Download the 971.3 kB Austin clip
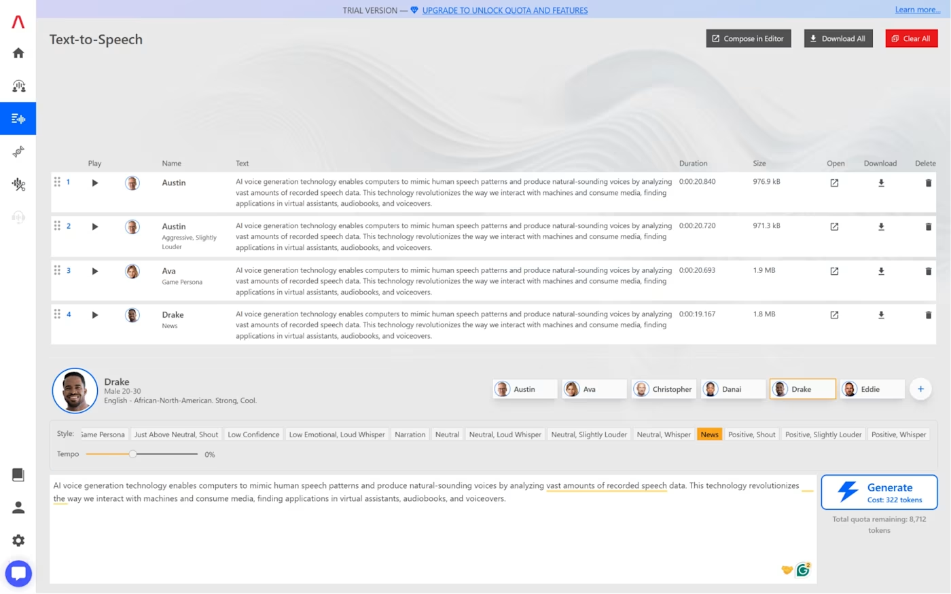This screenshot has width=951, height=594. click(881, 227)
